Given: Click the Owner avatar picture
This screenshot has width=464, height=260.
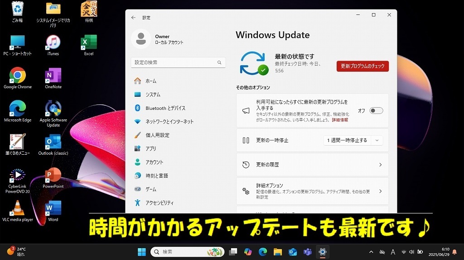Looking at the screenshot, I should coord(141,39).
